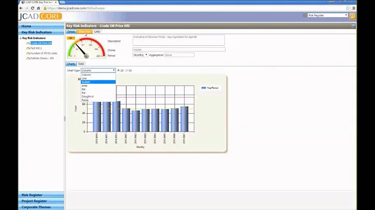Open the Home navigation section

coord(41,26)
